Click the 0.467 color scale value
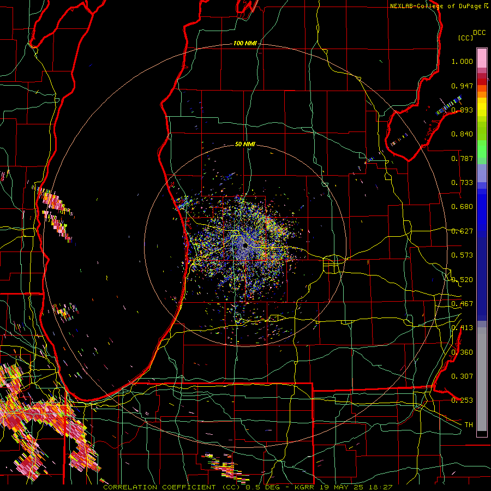Viewport: 491px width, 491px height. point(462,304)
